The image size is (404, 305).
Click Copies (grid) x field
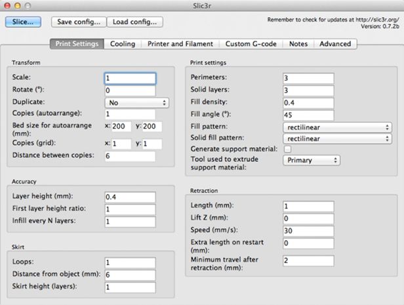pos(121,144)
